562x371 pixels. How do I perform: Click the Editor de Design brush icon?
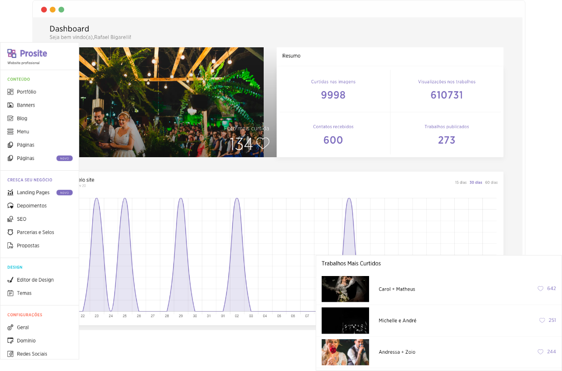coord(11,280)
